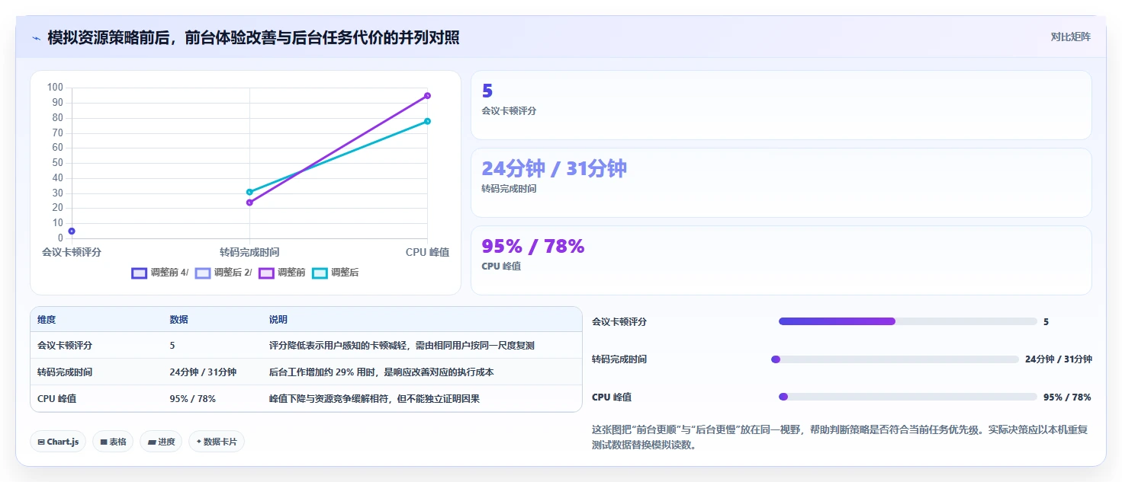Click table cell 95% / 78%
Screen dimensions: 1122x482
point(192,398)
